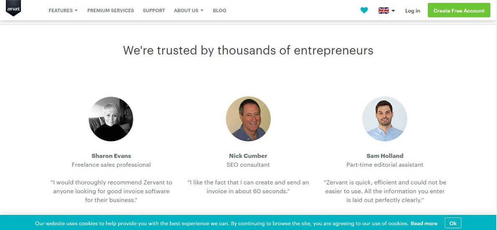Open language selector dropdown arrow
Image resolution: width=497 pixels, height=230 pixels.
tap(393, 11)
